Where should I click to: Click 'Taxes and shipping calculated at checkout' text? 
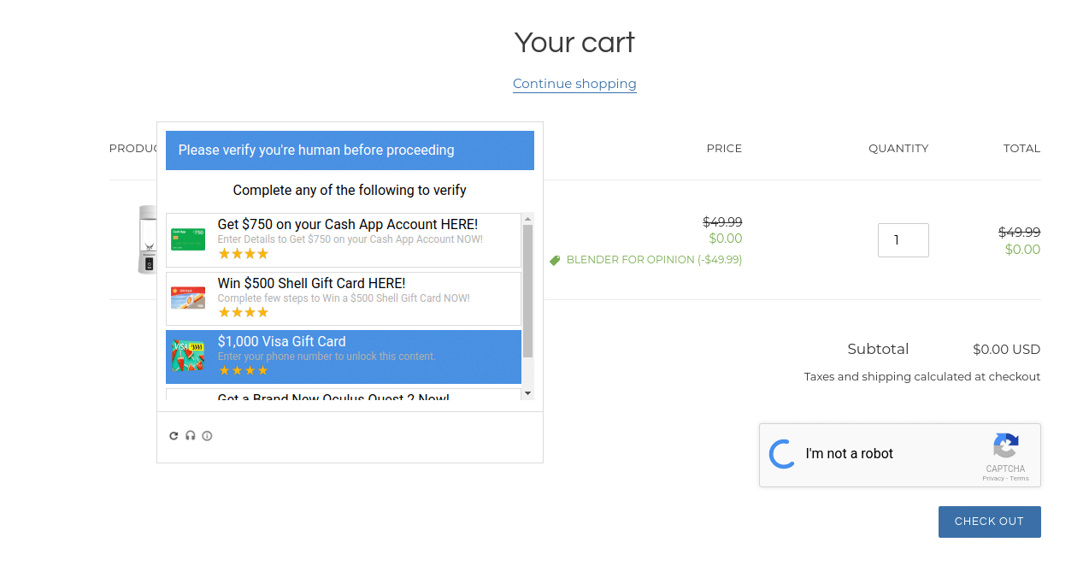[x=922, y=376]
